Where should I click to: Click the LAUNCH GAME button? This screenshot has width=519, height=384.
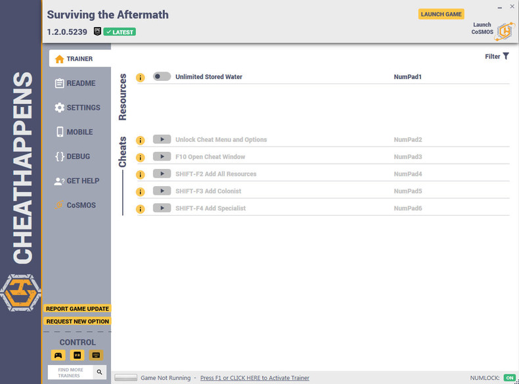pos(441,14)
